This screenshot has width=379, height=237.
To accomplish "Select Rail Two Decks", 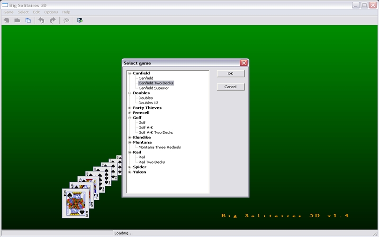I will 152,162.
